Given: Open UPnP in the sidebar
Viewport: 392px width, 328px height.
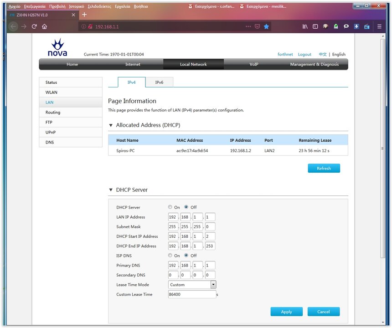Looking at the screenshot, I should click(x=71, y=132).
